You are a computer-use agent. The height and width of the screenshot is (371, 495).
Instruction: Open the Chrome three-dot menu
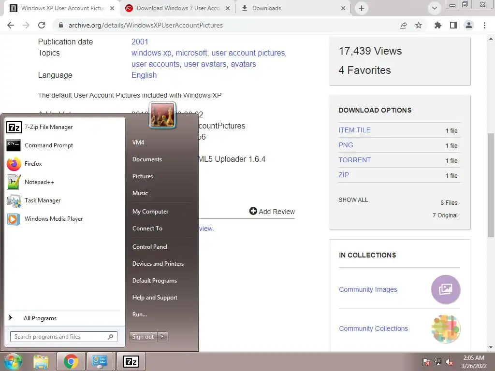(484, 25)
